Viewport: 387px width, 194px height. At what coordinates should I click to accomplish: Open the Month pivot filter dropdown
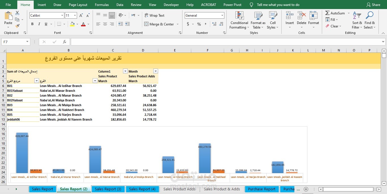coord(155,71)
